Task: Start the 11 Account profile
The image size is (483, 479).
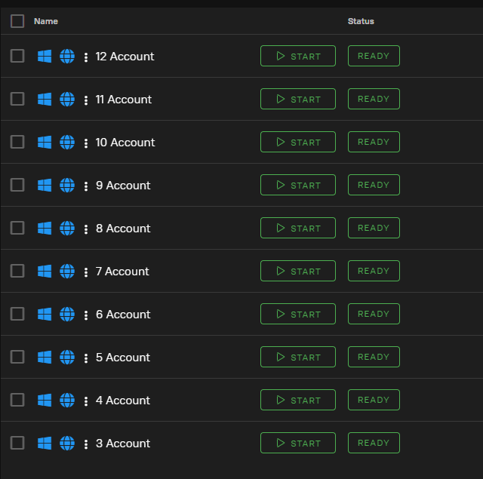Action: point(298,99)
